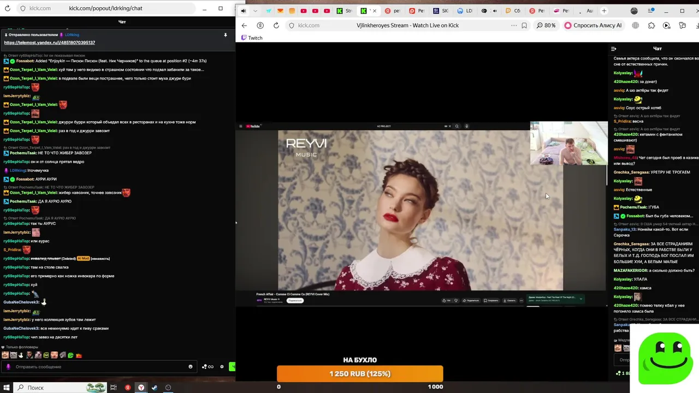This screenshot has width=699, height=393.
Task: Open OBS Studio from the taskbar
Action: pyautogui.click(x=168, y=388)
